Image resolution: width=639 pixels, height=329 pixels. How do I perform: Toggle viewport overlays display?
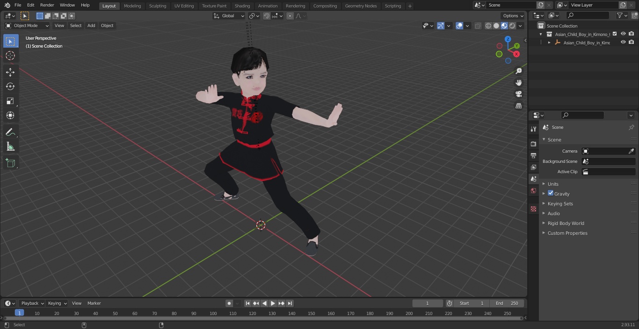coord(459,26)
